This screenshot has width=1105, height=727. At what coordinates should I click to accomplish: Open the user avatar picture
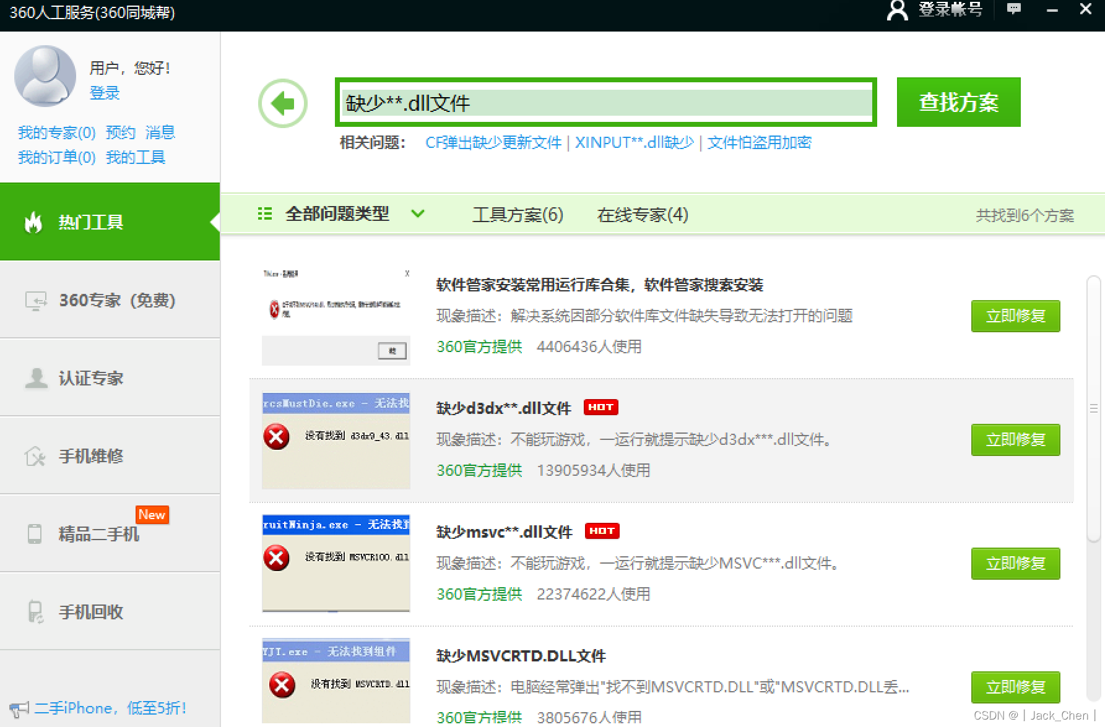coord(45,75)
